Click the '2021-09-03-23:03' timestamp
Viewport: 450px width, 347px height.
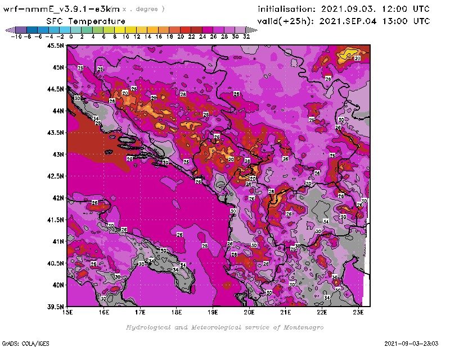coord(411,344)
